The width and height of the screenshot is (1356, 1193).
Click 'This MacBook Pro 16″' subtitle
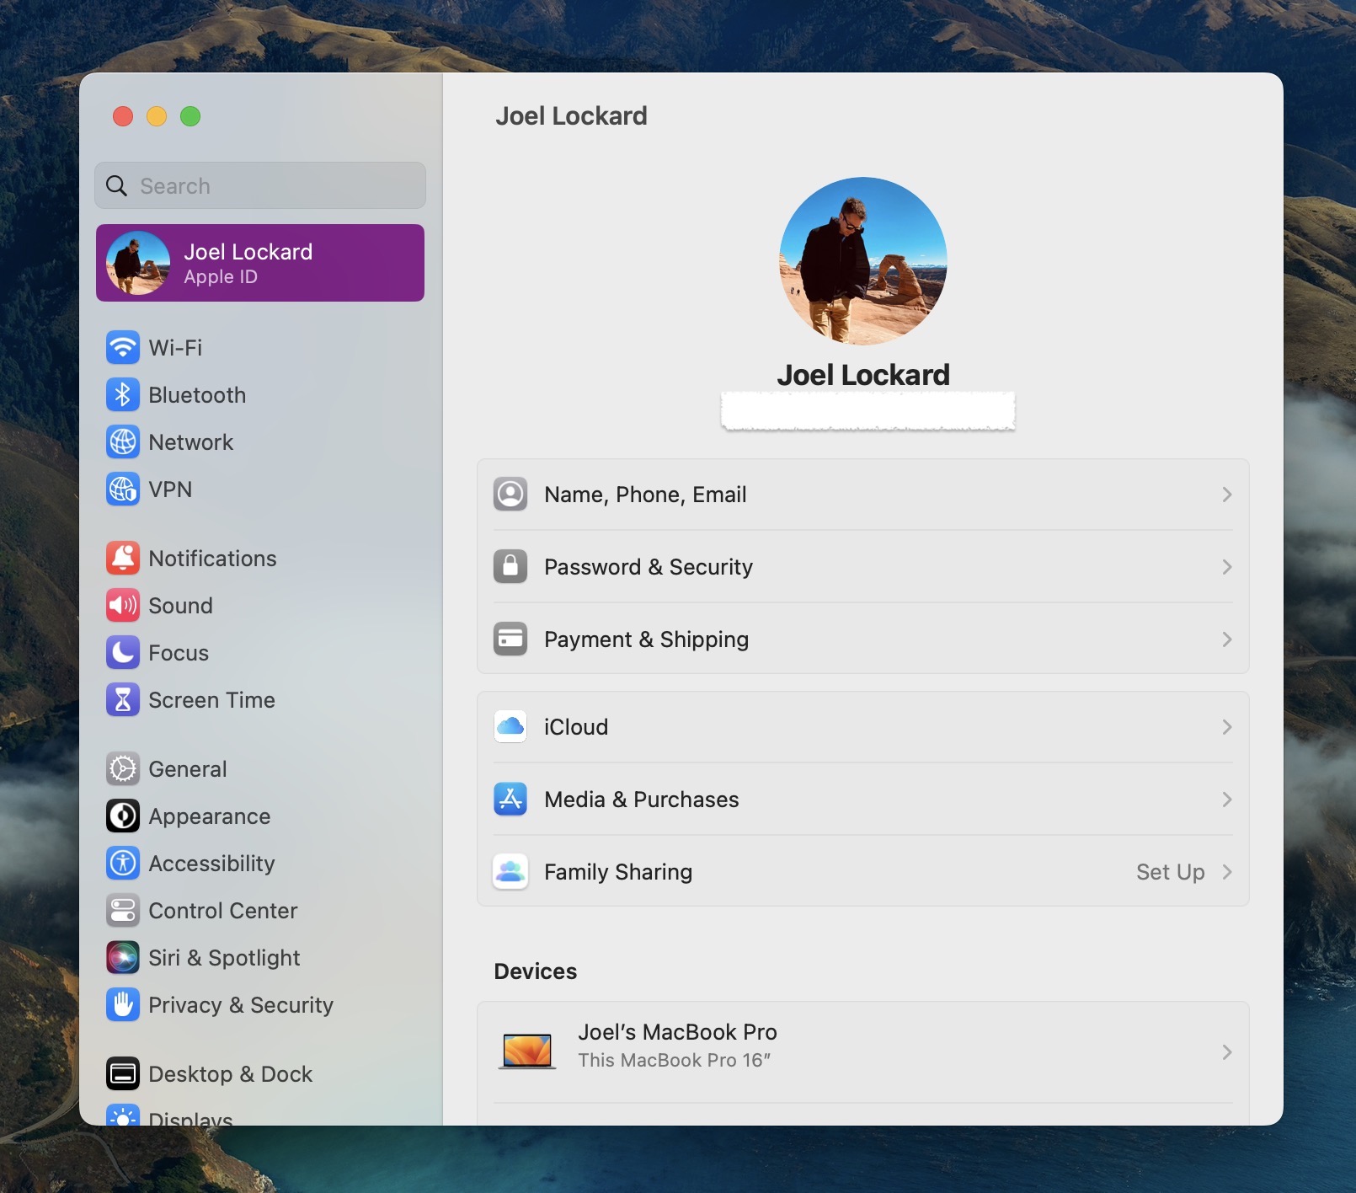click(x=675, y=1060)
